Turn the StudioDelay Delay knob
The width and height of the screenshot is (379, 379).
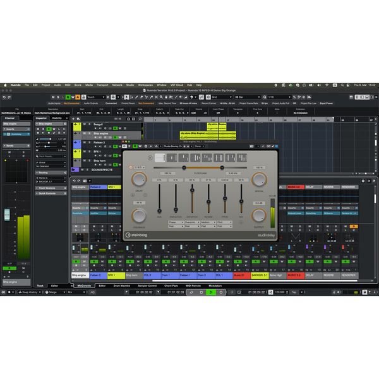pyautogui.click(x=139, y=180)
